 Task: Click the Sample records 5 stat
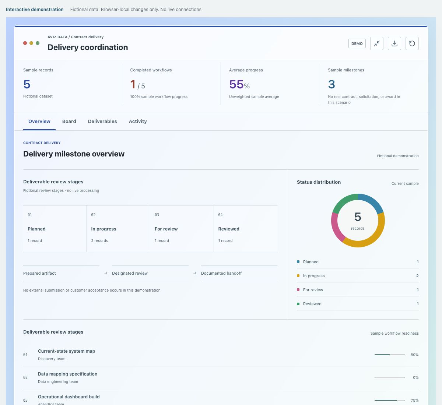coord(68,84)
